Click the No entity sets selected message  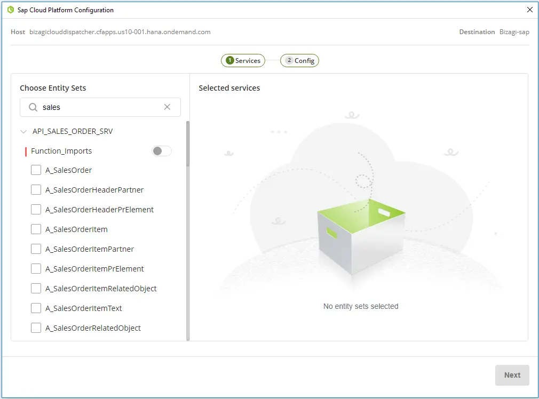click(x=361, y=306)
